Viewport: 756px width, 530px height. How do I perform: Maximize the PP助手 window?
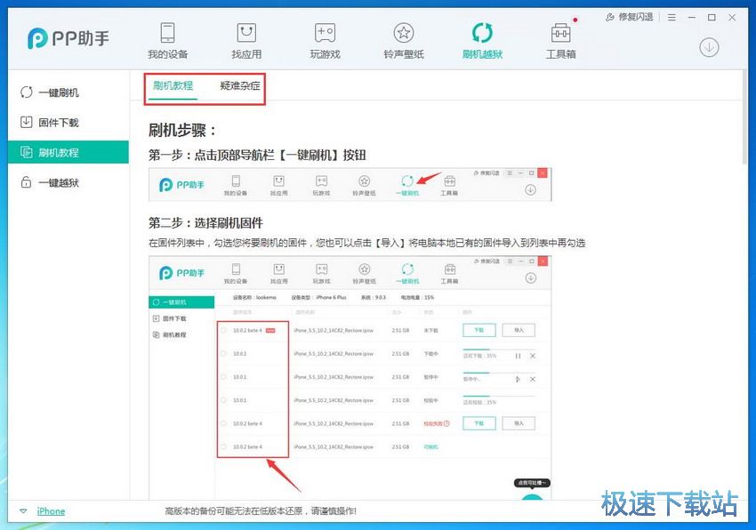click(x=712, y=18)
